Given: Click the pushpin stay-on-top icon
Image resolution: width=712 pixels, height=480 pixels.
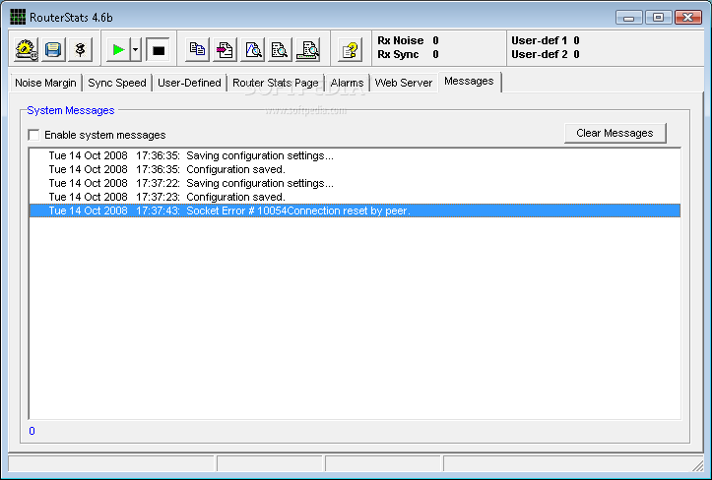Looking at the screenshot, I should 81,49.
